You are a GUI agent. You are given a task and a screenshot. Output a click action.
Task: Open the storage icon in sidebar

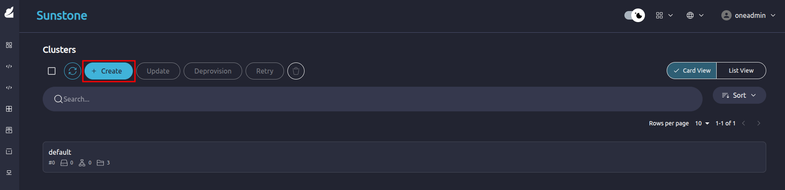pyautogui.click(x=9, y=130)
